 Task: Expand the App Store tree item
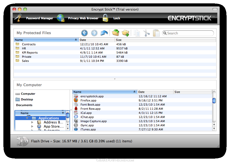tap(32, 126)
